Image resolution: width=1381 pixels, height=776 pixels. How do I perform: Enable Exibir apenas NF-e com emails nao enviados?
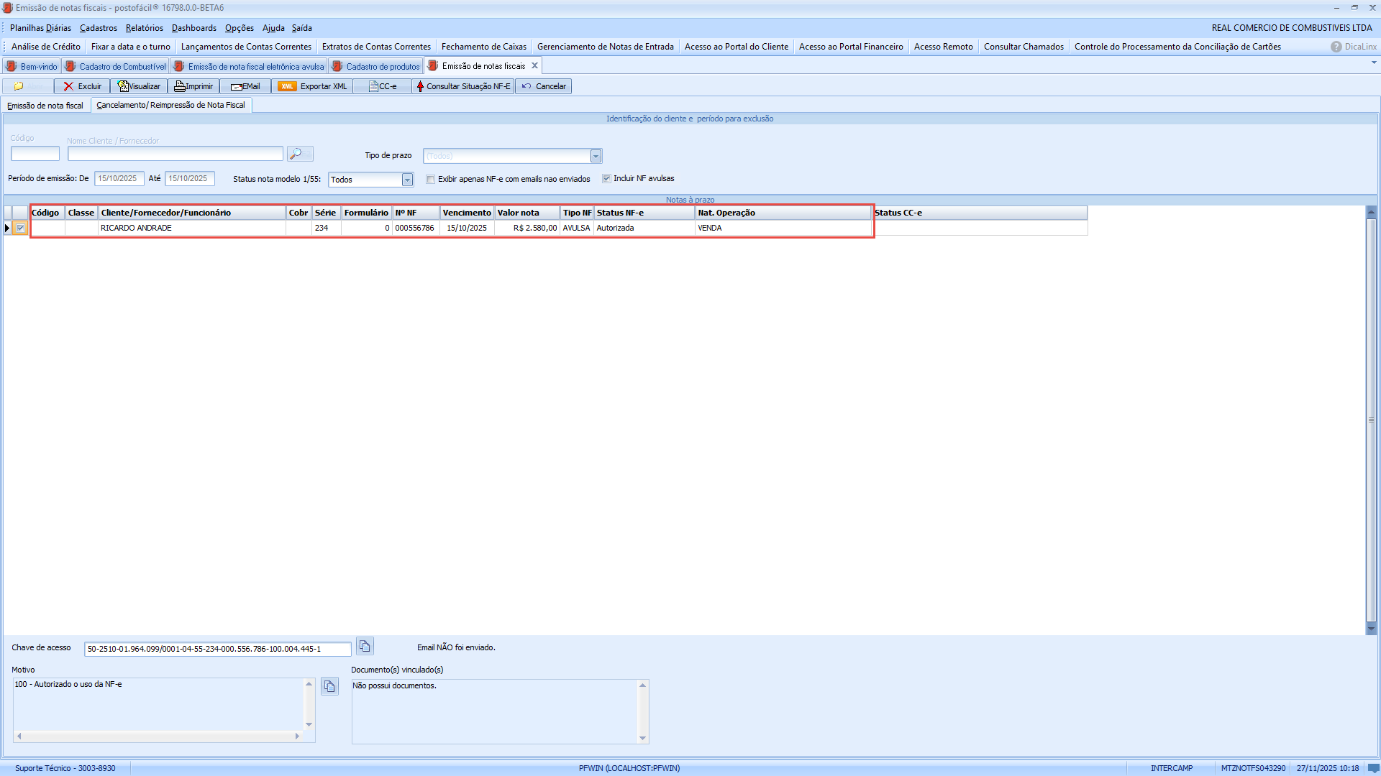coord(431,180)
